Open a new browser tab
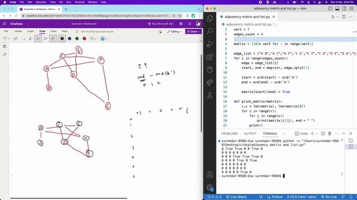Screen dimensions: 357x200 (66, 9)
